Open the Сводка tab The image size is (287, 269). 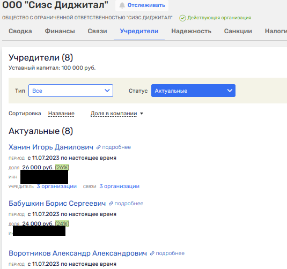[20, 31]
